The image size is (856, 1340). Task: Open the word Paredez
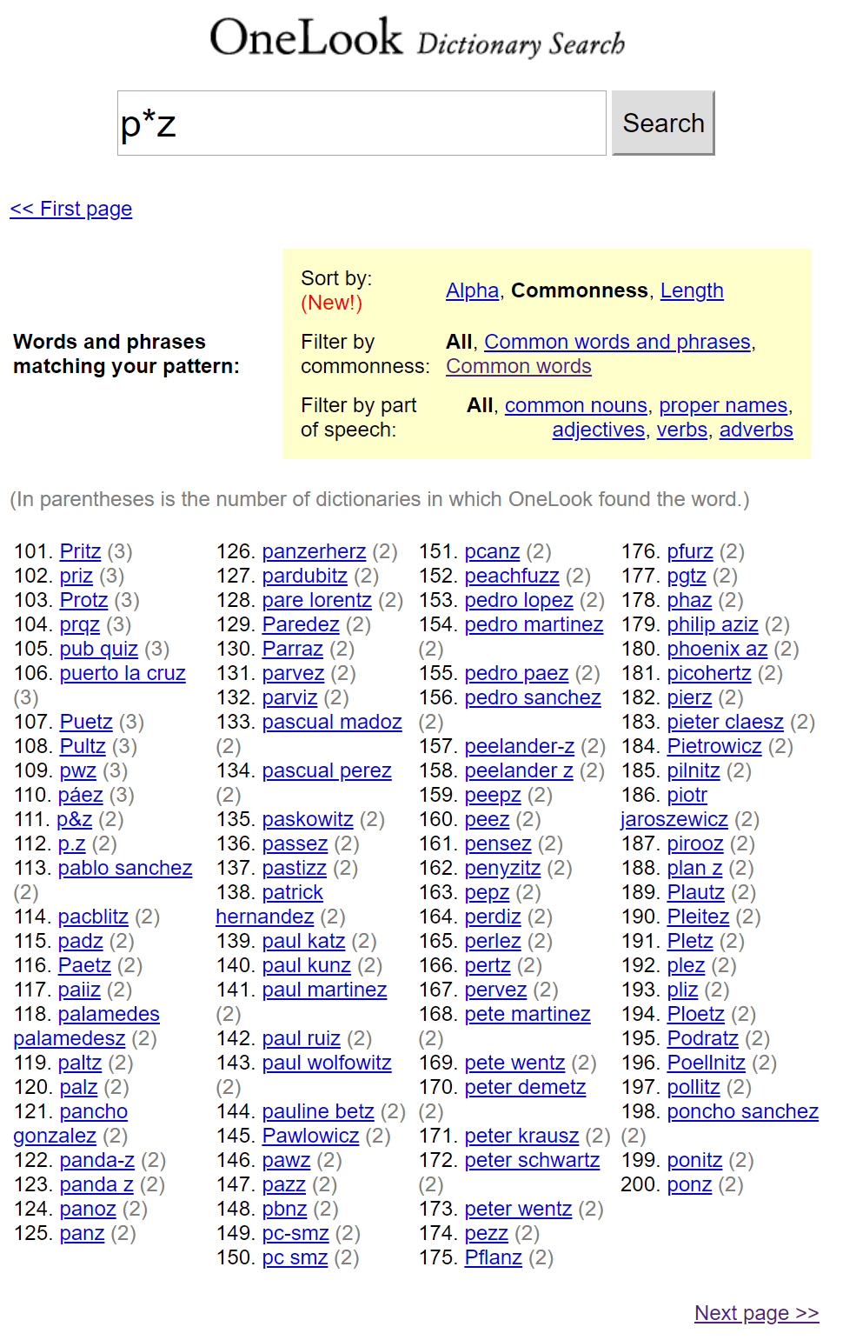[x=301, y=624]
